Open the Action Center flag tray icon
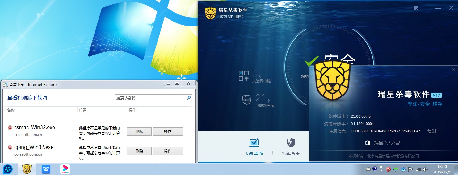 pyautogui.click(x=411, y=169)
